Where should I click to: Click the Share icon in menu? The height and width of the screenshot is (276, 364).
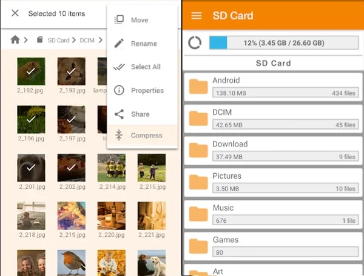tap(119, 114)
